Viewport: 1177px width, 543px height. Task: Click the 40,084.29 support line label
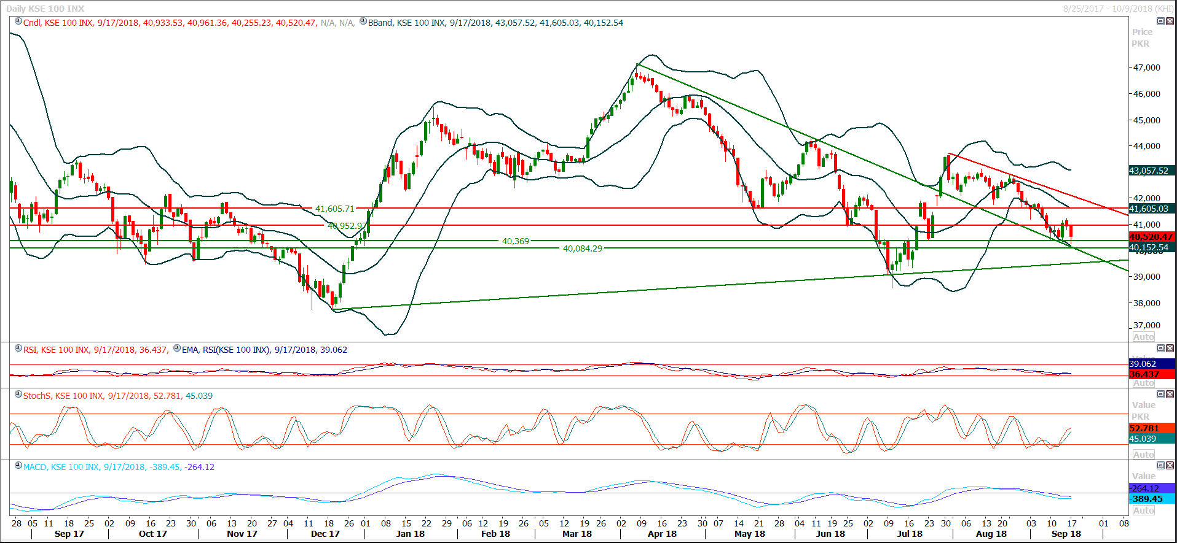coord(583,248)
